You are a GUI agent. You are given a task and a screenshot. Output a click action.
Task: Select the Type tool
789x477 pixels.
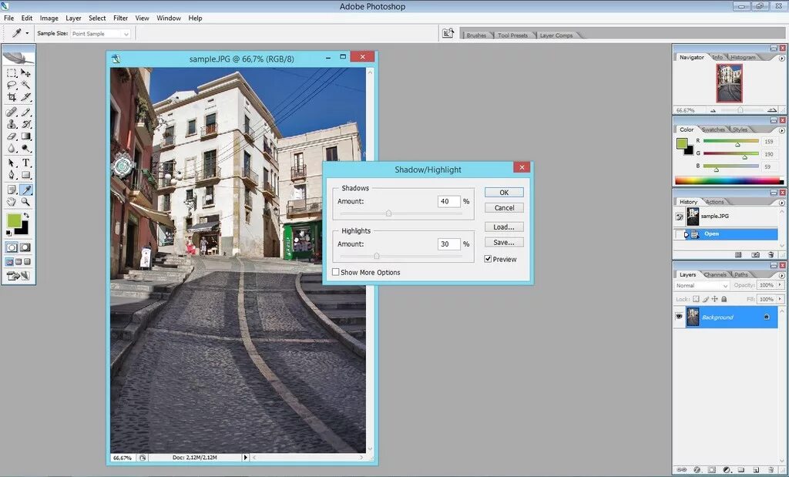[25, 163]
